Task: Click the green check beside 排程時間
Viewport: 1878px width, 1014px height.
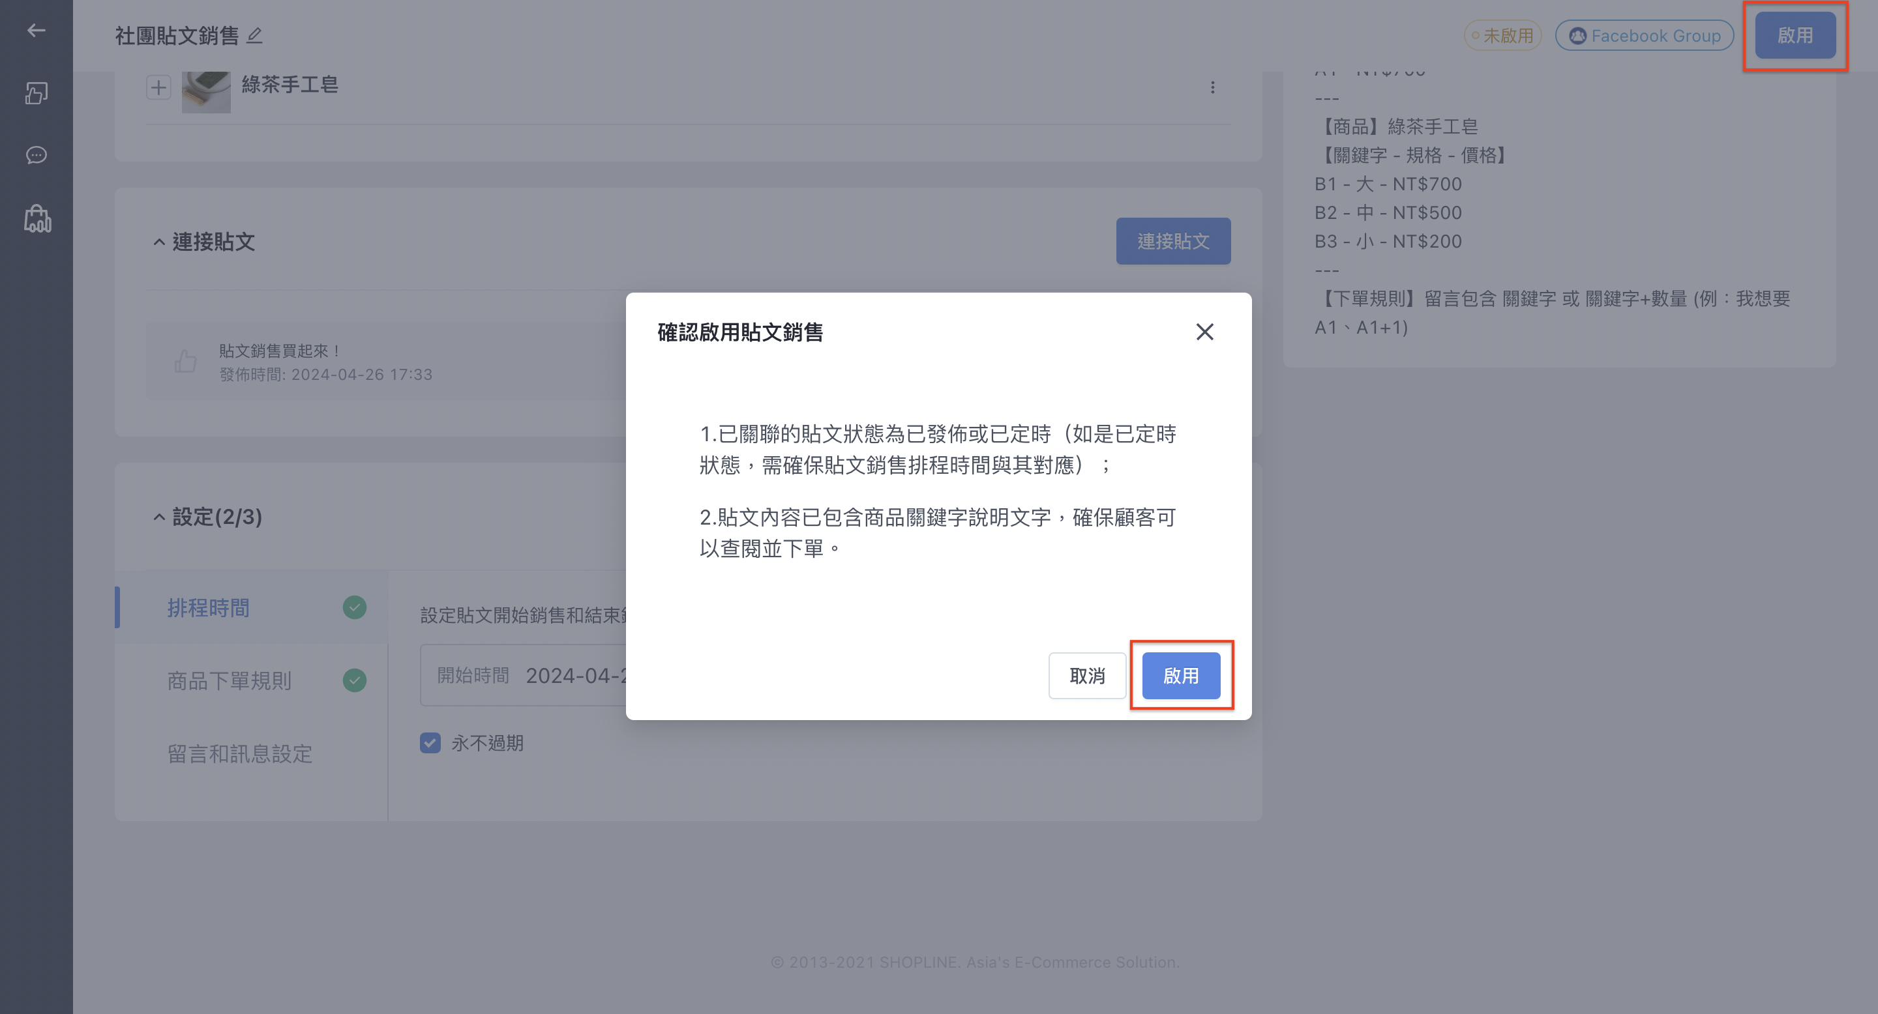Action: click(354, 607)
